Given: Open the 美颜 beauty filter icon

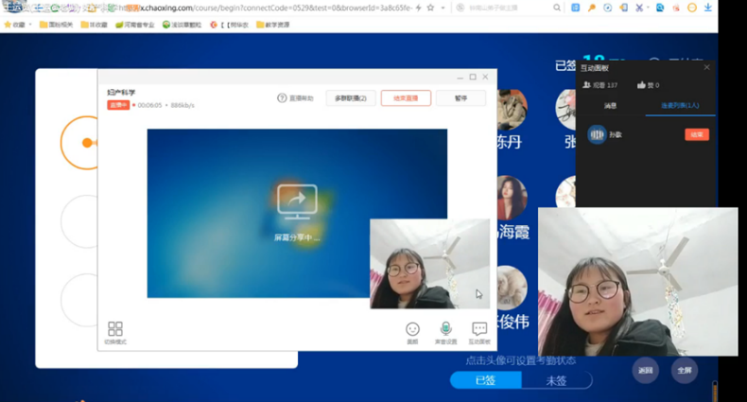Looking at the screenshot, I should pos(412,329).
